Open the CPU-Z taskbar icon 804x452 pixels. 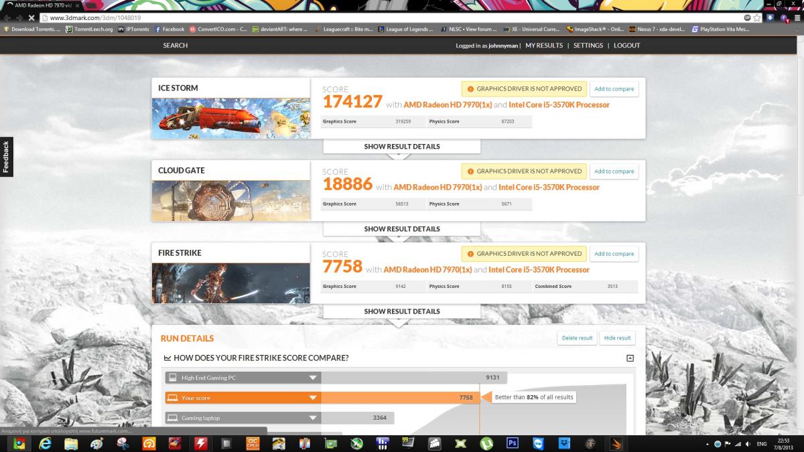coord(253,443)
